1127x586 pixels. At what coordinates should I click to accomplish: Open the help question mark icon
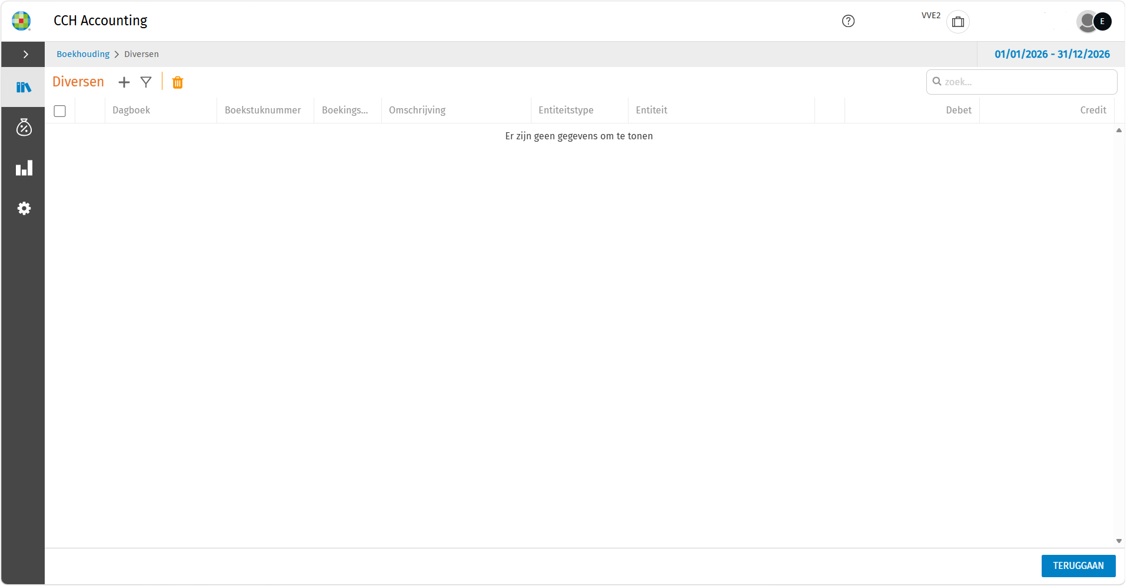[x=848, y=21]
